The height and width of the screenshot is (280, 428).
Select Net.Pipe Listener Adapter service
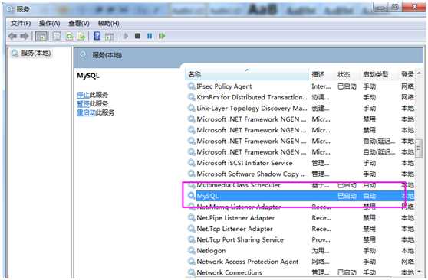[x=300, y=218]
